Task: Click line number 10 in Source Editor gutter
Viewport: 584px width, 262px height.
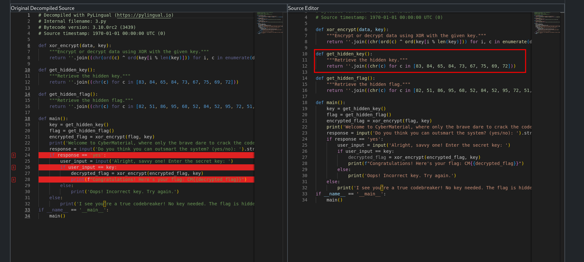Action: [305, 54]
